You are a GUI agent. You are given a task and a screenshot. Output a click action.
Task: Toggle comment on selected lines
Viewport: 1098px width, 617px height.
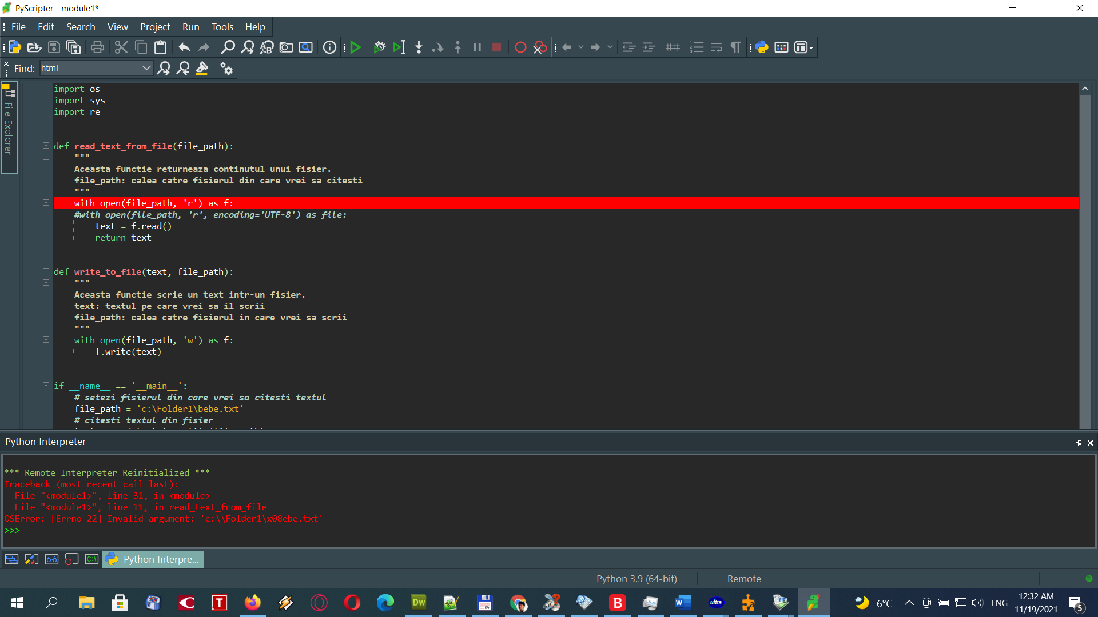pyautogui.click(x=673, y=47)
